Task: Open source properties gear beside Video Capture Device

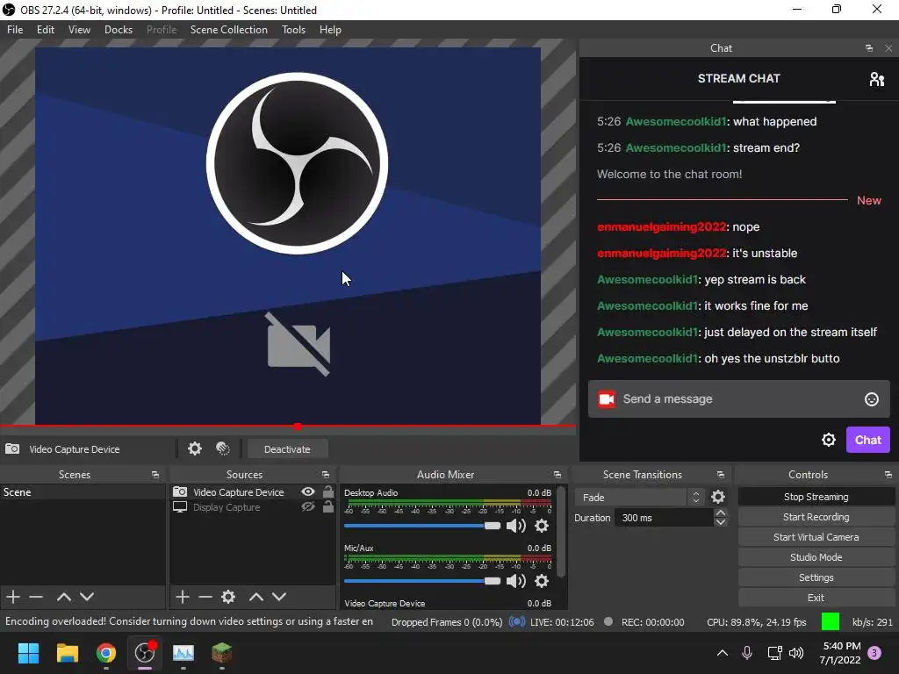Action: 195,448
